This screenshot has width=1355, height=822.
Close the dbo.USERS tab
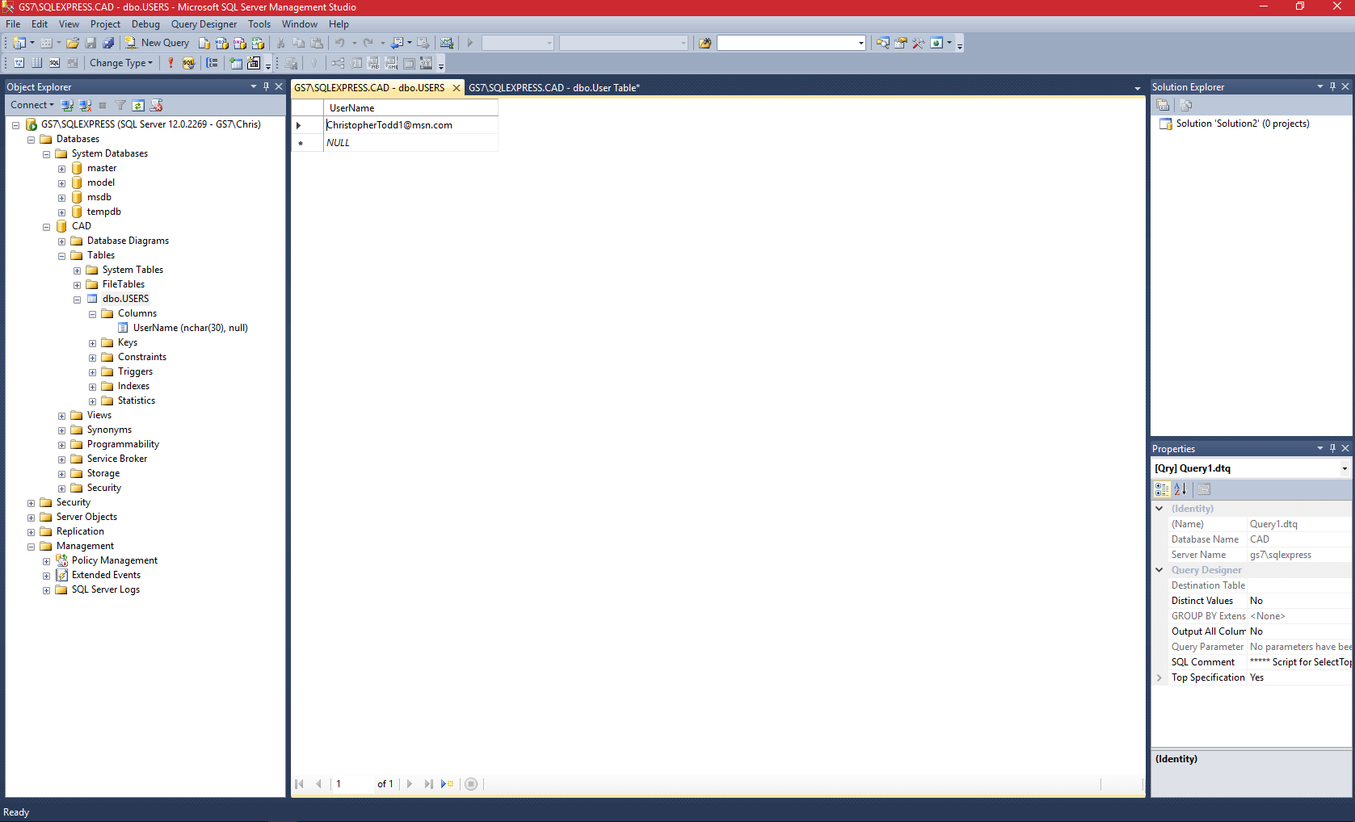point(457,88)
